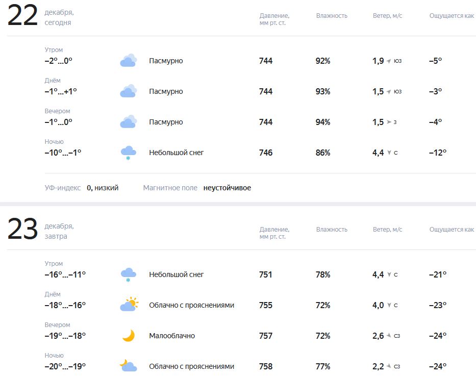The height and width of the screenshot is (376, 476).
Task: Click the sun-and-cloud icon for December 23 daytime
Action: pyautogui.click(x=129, y=305)
